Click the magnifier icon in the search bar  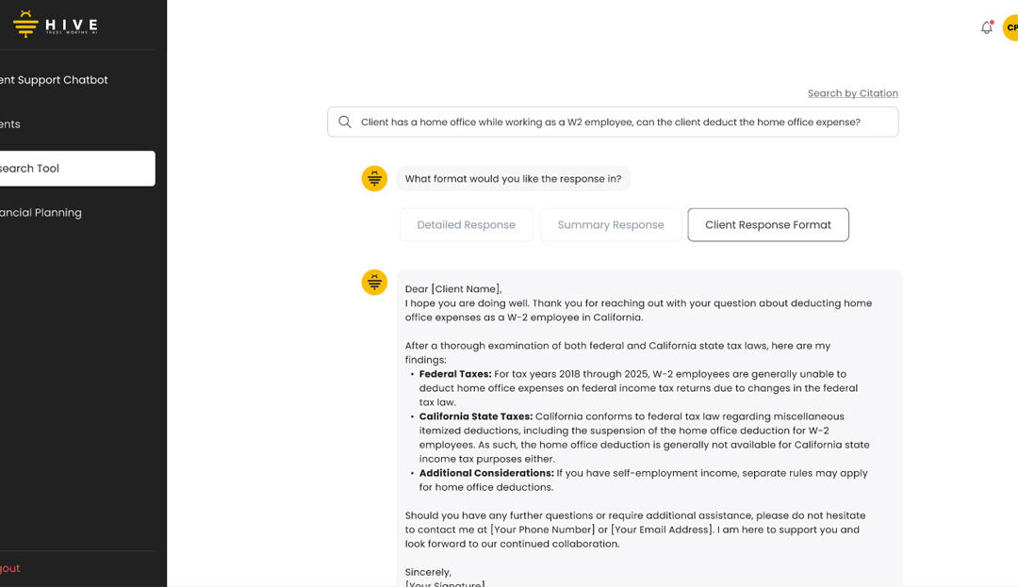click(x=345, y=122)
